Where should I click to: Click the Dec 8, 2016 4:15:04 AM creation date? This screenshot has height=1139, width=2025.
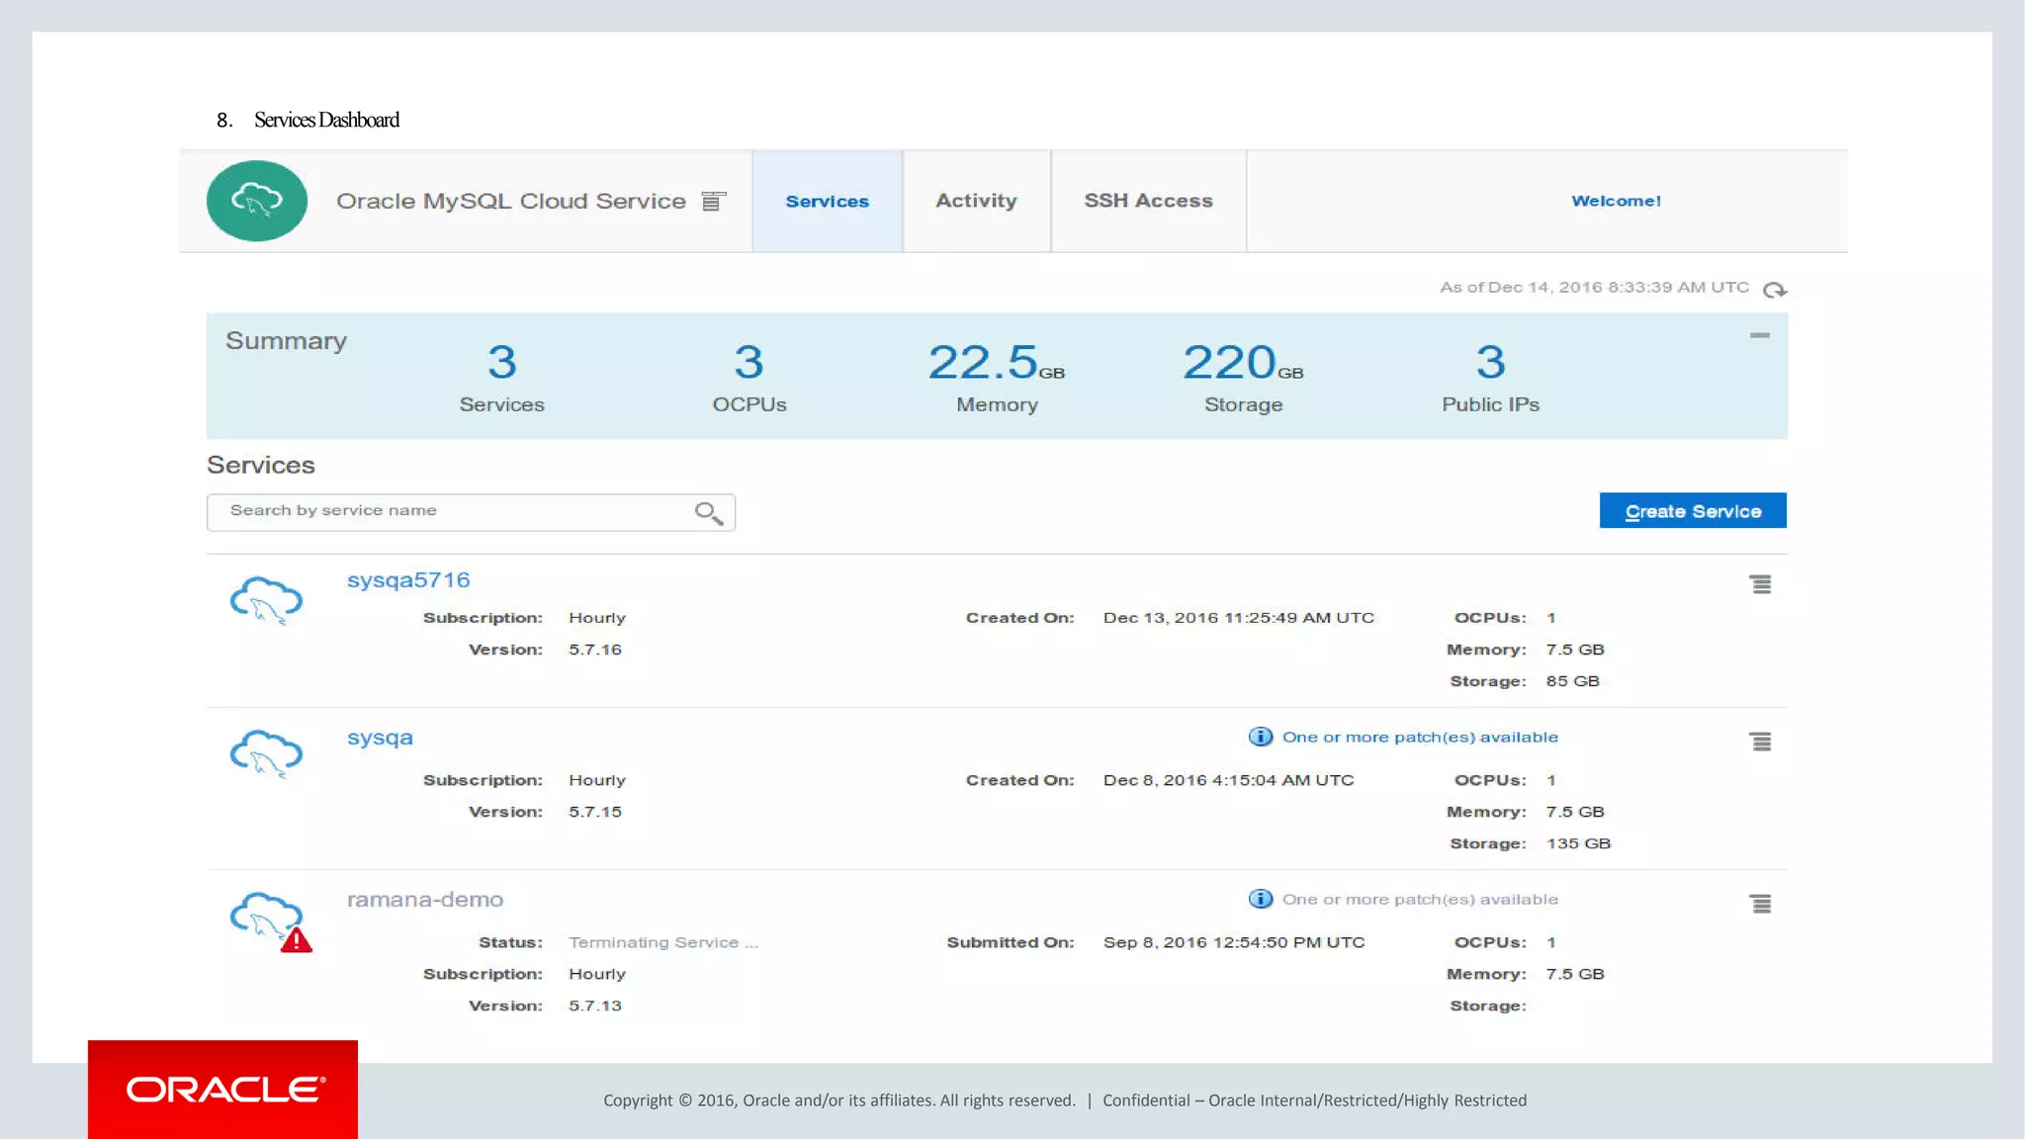(x=1229, y=780)
